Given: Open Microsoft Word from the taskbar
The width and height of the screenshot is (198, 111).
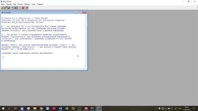Looking at the screenshot, I should pyautogui.click(x=60, y=108).
